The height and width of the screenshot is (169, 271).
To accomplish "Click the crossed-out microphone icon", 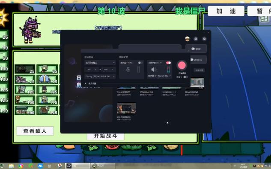I will click(x=128, y=70).
